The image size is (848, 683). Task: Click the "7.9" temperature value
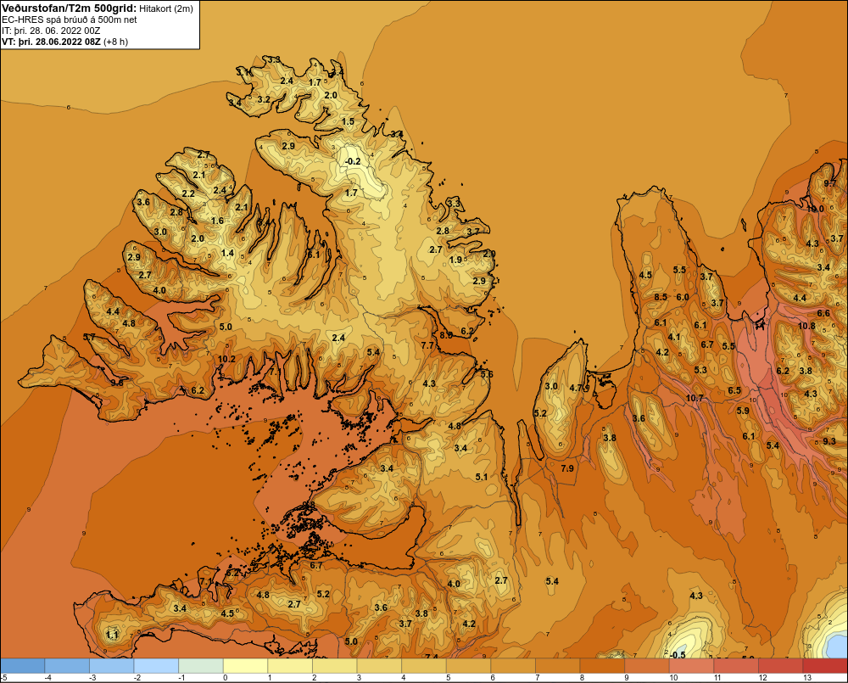pyautogui.click(x=567, y=468)
